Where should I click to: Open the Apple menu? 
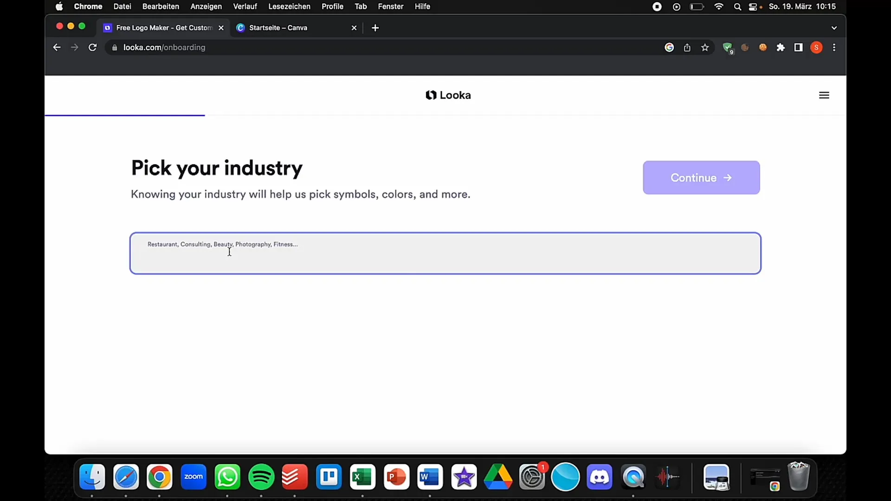[x=59, y=6]
